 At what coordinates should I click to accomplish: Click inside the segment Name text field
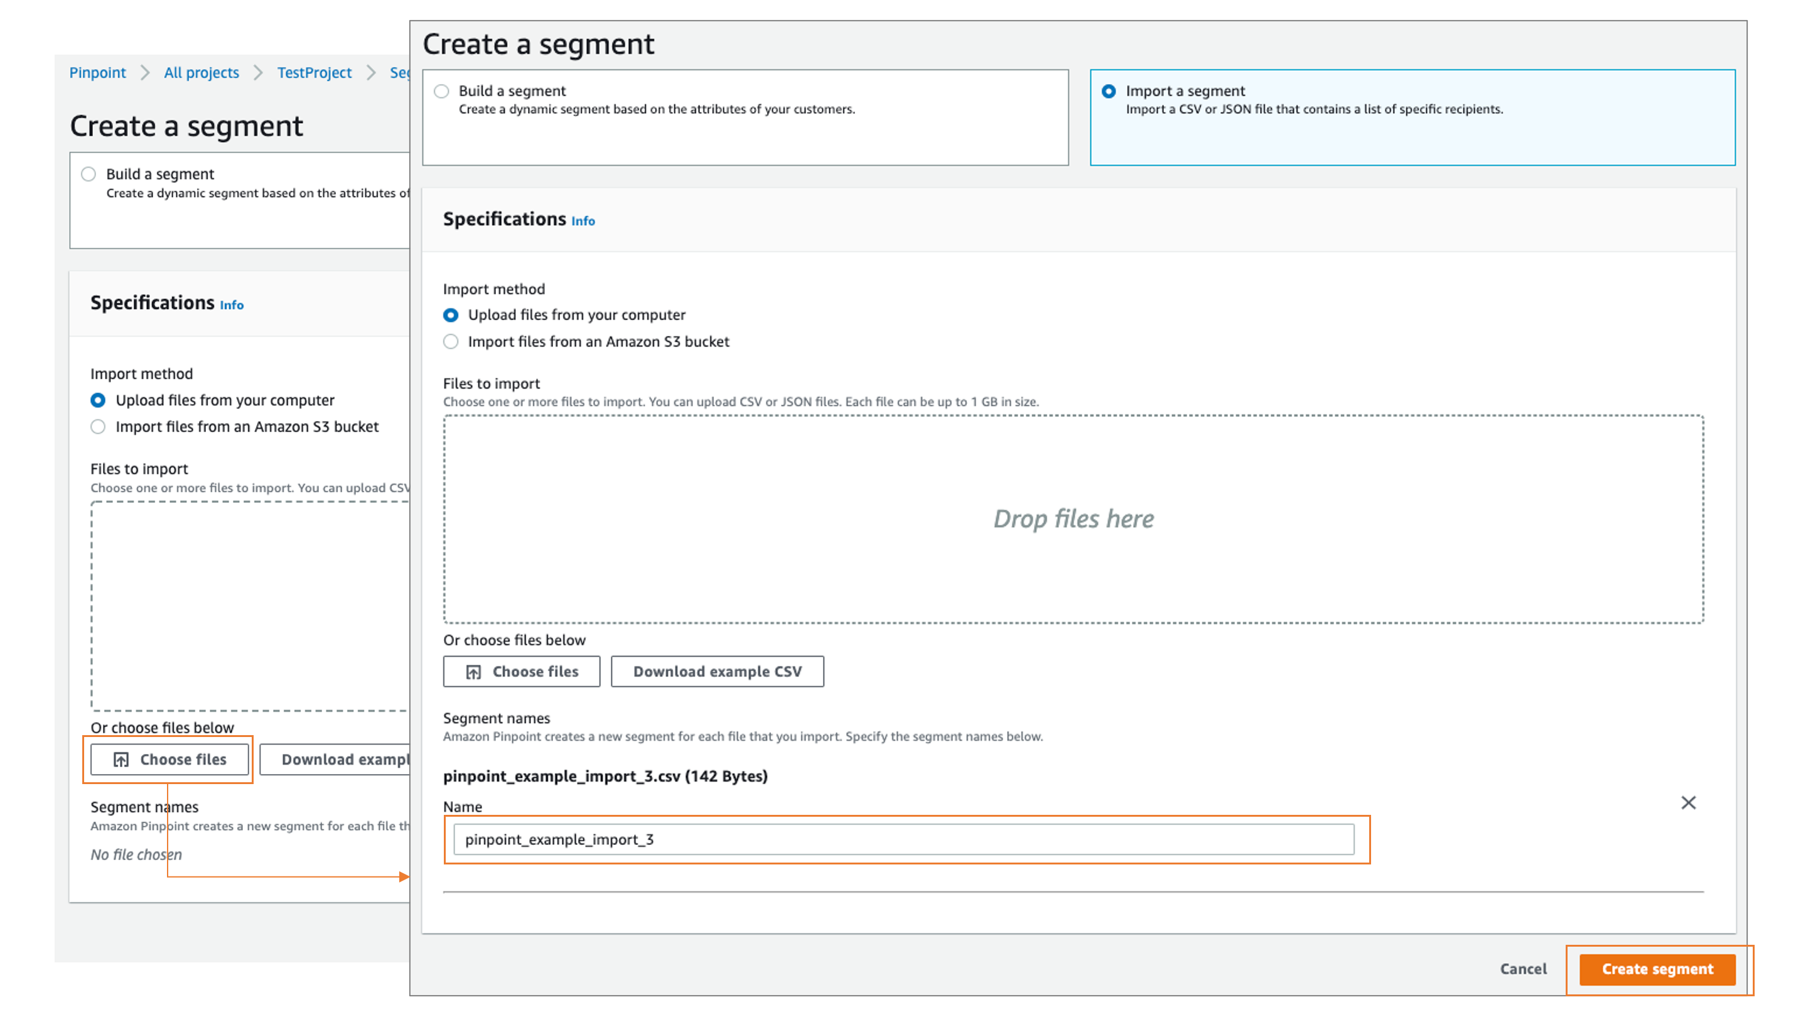905,839
